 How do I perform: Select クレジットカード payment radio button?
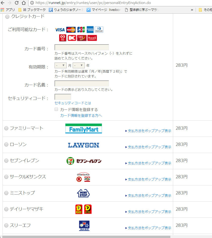(7, 16)
